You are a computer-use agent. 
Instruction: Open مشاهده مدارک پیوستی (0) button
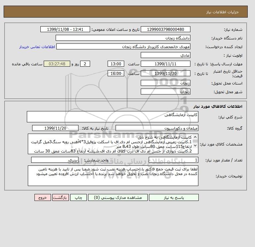click(118, 198)
